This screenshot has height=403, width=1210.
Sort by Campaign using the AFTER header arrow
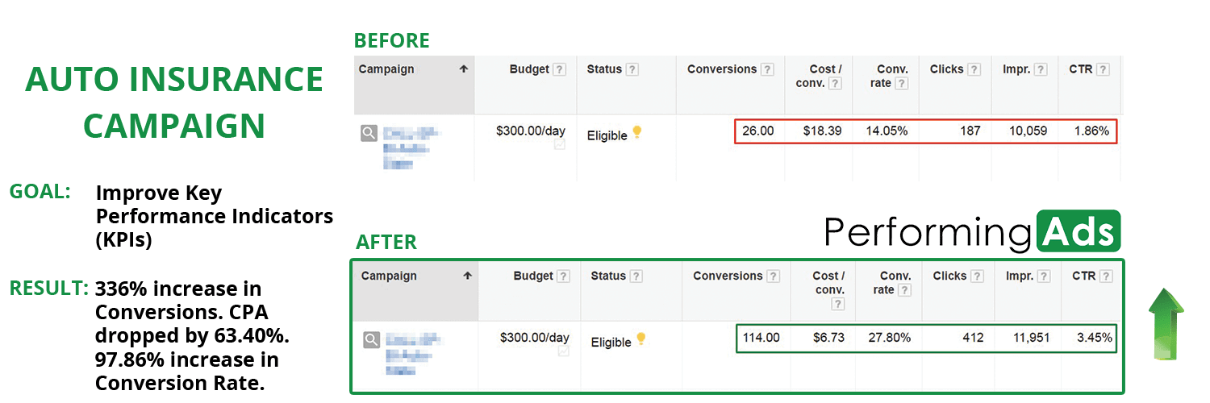(x=467, y=276)
